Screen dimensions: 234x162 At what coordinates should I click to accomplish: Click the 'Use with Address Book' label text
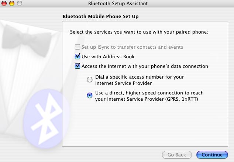(108, 57)
